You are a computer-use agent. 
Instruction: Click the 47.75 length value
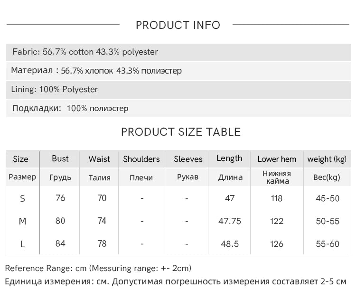tap(230, 221)
